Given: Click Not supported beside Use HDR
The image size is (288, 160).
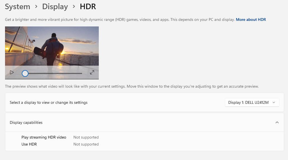Looking at the screenshot, I should pos(86,144).
